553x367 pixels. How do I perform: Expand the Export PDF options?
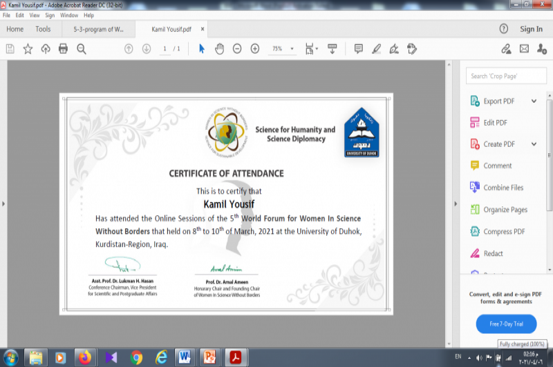(534, 101)
